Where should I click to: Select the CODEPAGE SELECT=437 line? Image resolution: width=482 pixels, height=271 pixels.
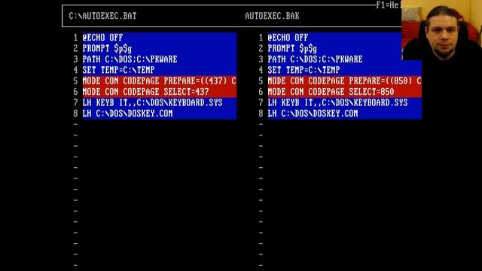(160, 92)
